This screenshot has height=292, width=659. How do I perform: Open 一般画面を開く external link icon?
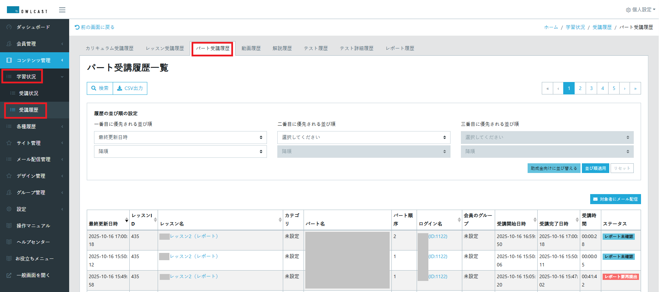point(9,275)
